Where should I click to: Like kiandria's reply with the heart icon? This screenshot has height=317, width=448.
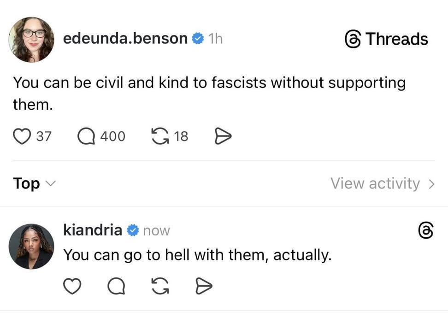[71, 287]
